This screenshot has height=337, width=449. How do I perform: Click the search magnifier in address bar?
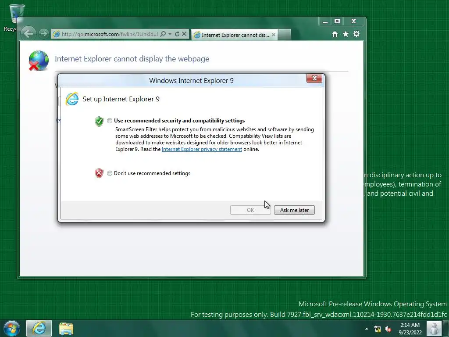point(163,34)
